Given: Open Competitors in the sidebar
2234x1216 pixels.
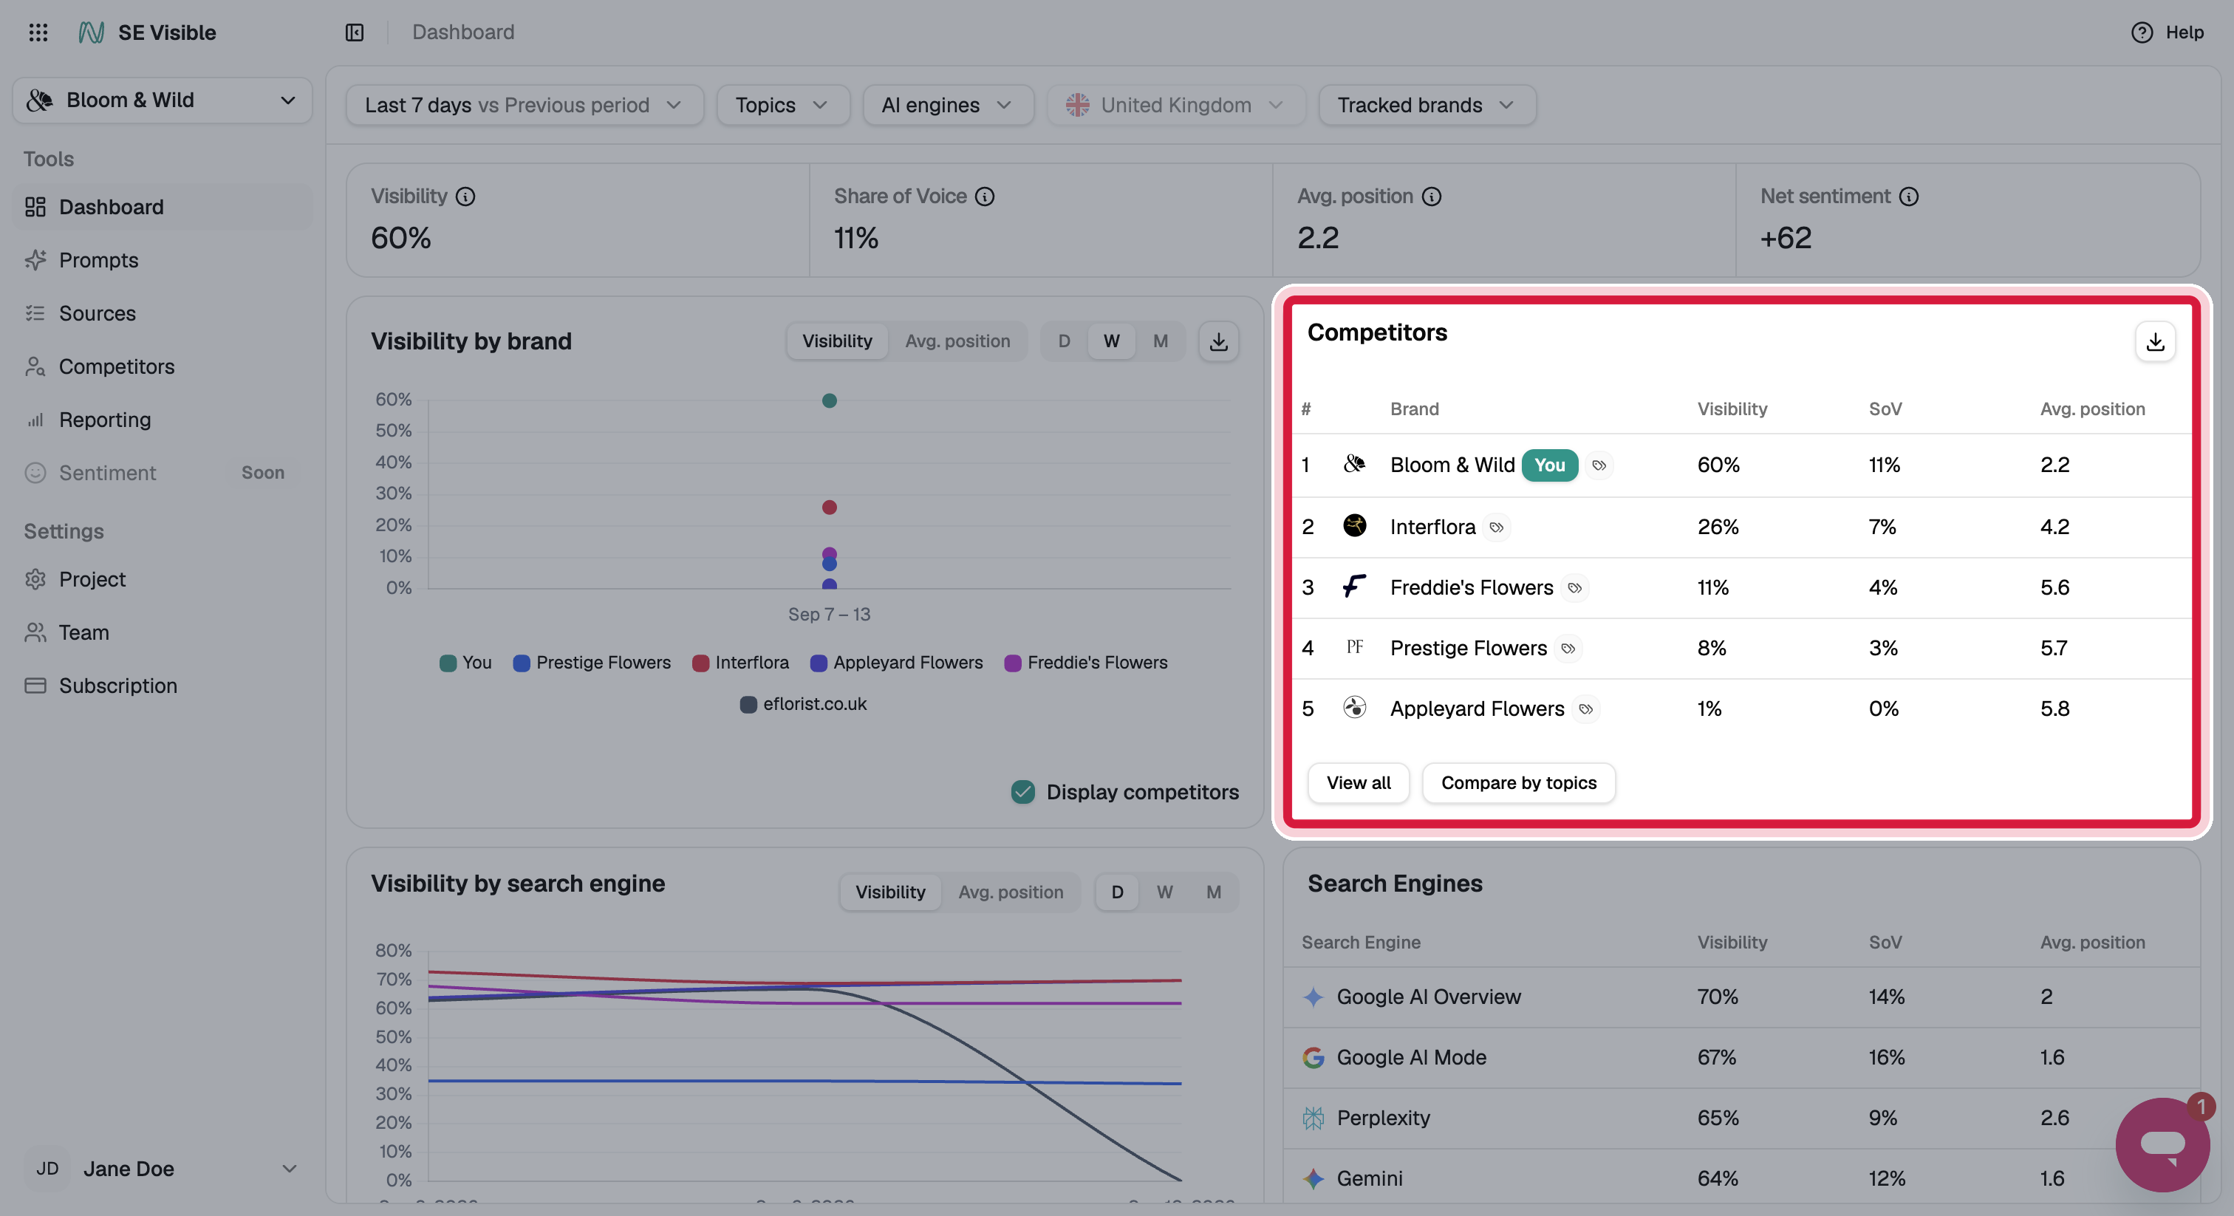Looking at the screenshot, I should click(x=163, y=367).
